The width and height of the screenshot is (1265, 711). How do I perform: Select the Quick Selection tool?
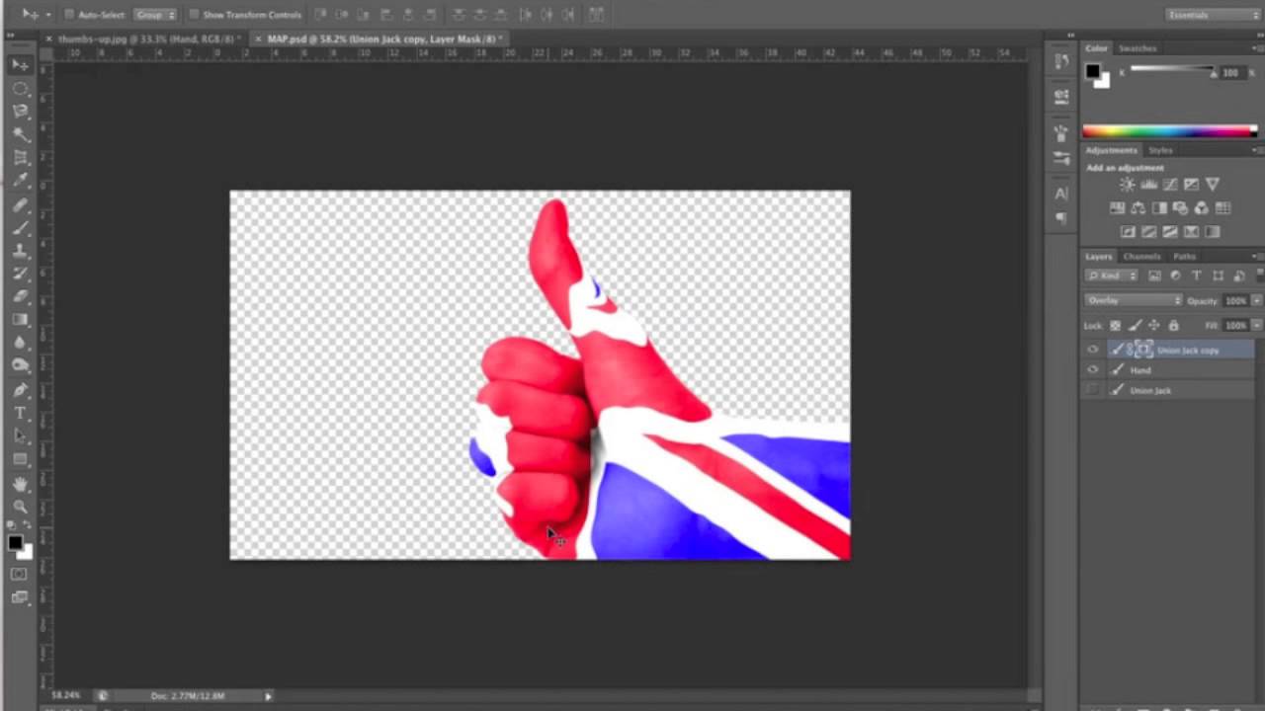click(x=20, y=135)
